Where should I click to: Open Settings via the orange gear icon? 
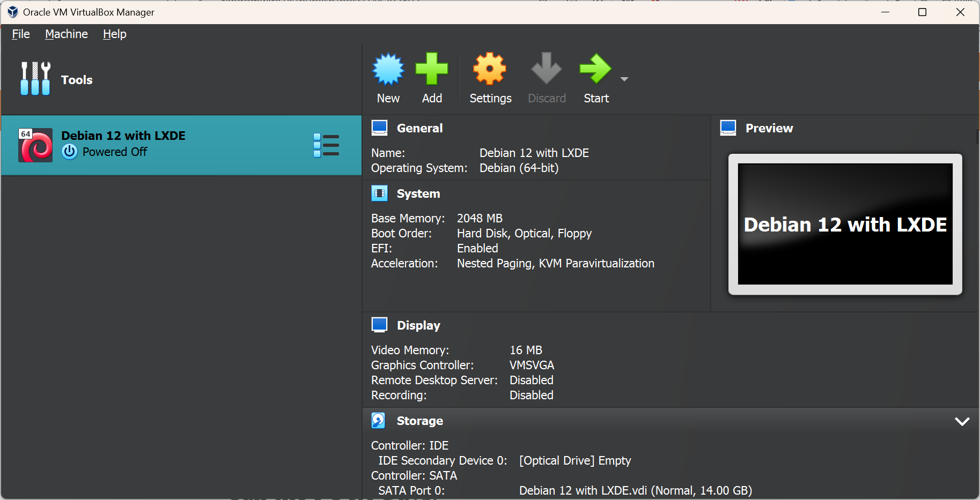tap(490, 70)
